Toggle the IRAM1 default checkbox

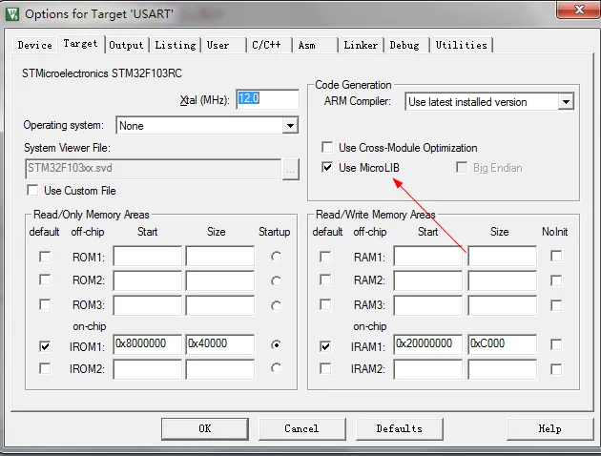point(325,346)
